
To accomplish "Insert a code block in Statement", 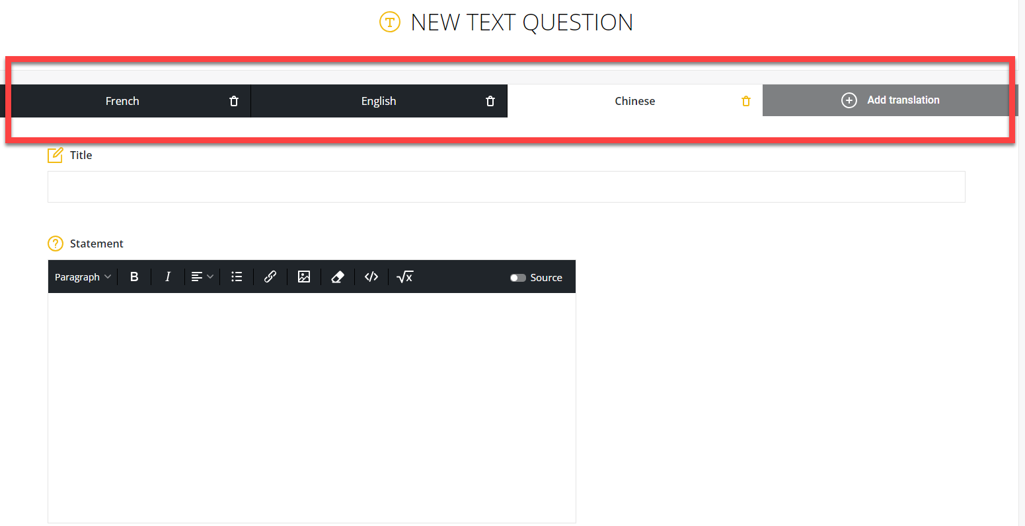I will click(371, 277).
